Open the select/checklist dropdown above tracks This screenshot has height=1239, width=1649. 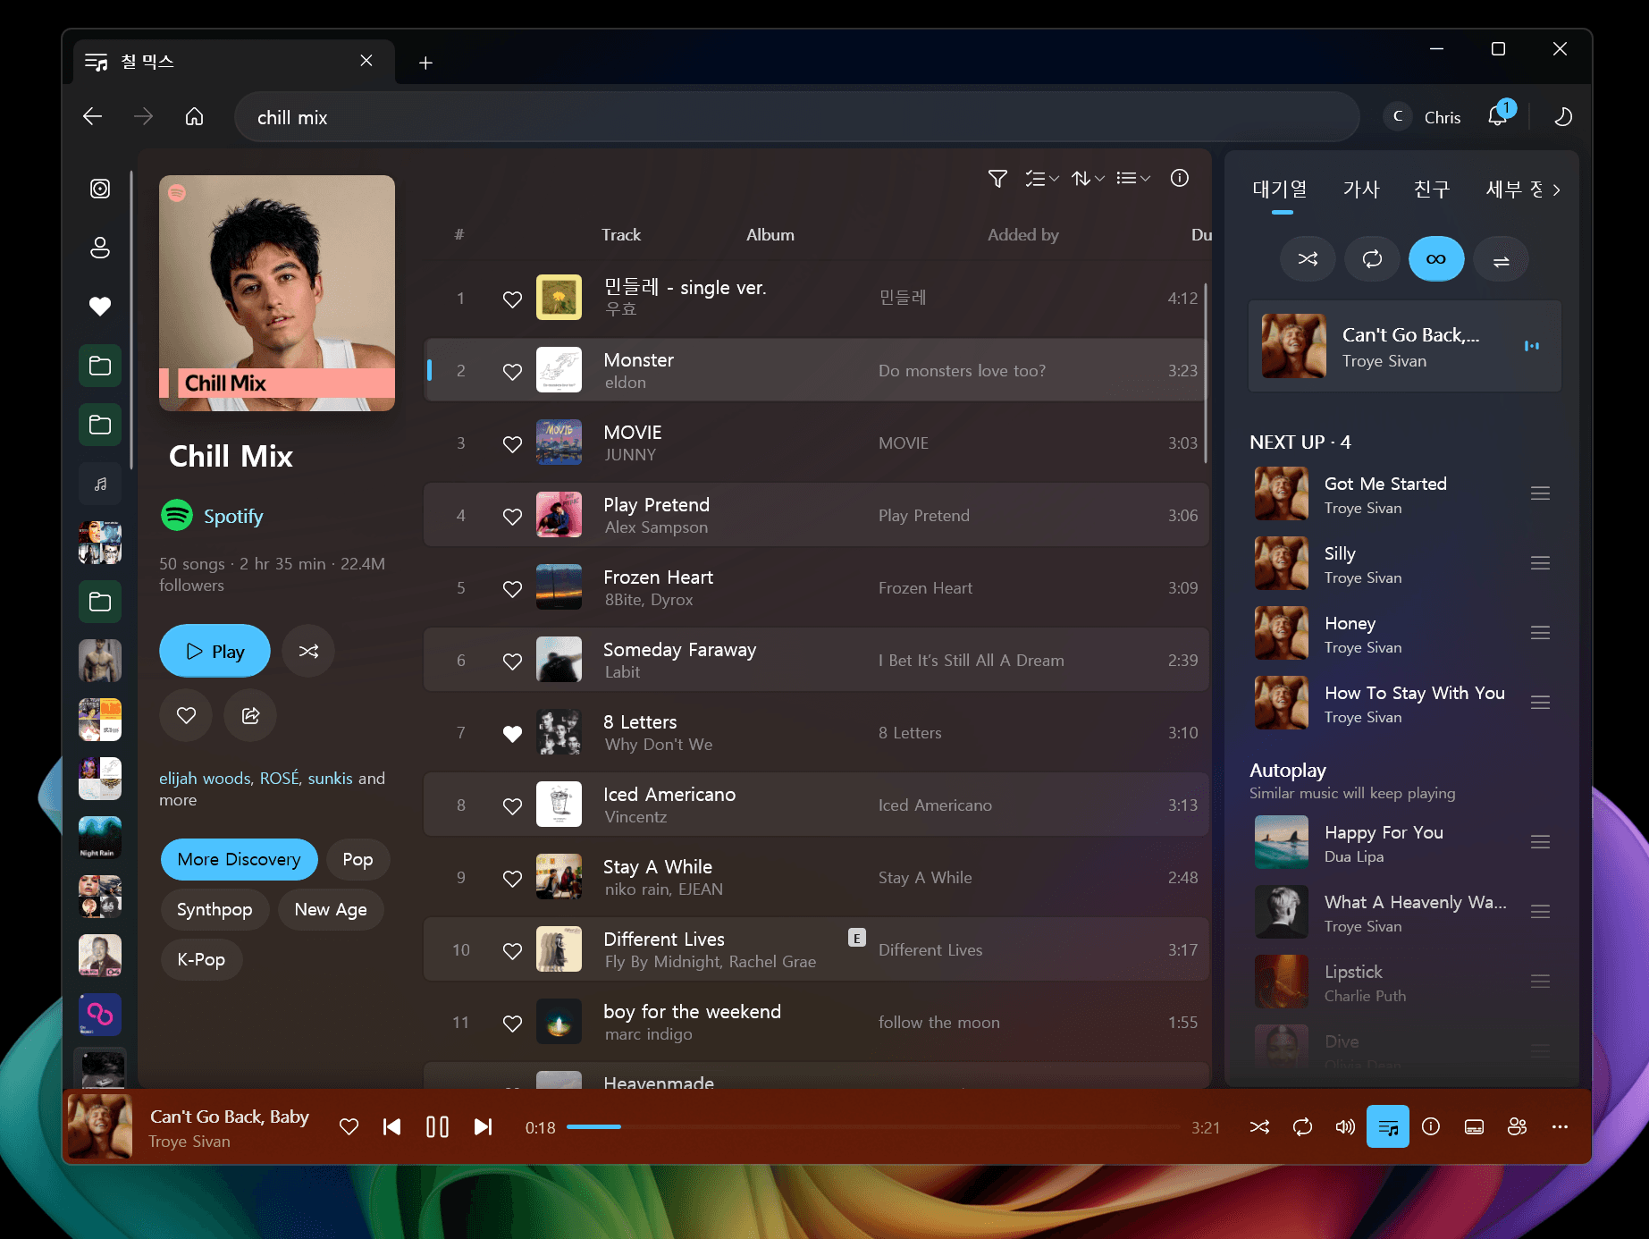pos(1042,179)
